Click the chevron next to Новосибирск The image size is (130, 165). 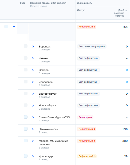pyautogui.click(x=33, y=106)
